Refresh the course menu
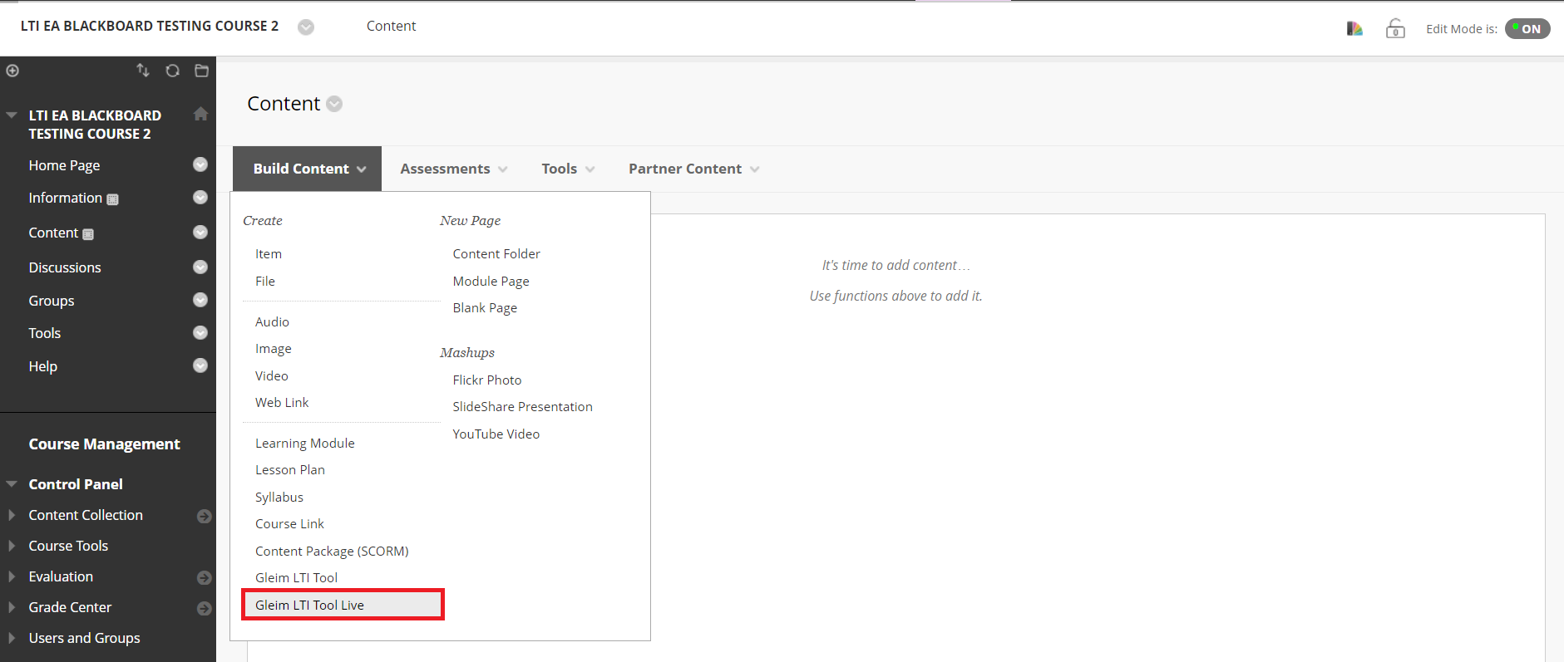Screen dimensions: 1564x662 tap(172, 71)
